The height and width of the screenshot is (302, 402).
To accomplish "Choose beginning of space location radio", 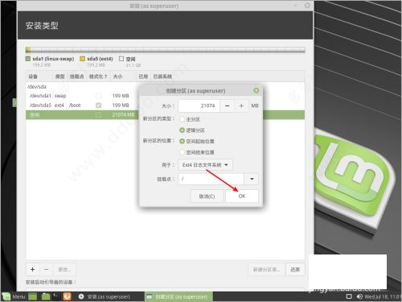I will (x=182, y=141).
